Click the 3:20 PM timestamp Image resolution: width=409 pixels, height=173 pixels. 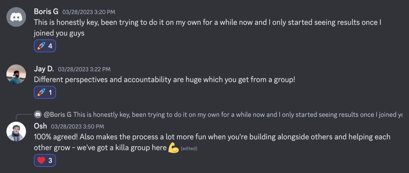tap(89, 12)
